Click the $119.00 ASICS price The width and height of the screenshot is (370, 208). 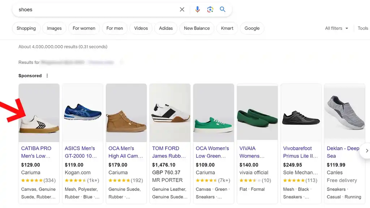coord(74,165)
